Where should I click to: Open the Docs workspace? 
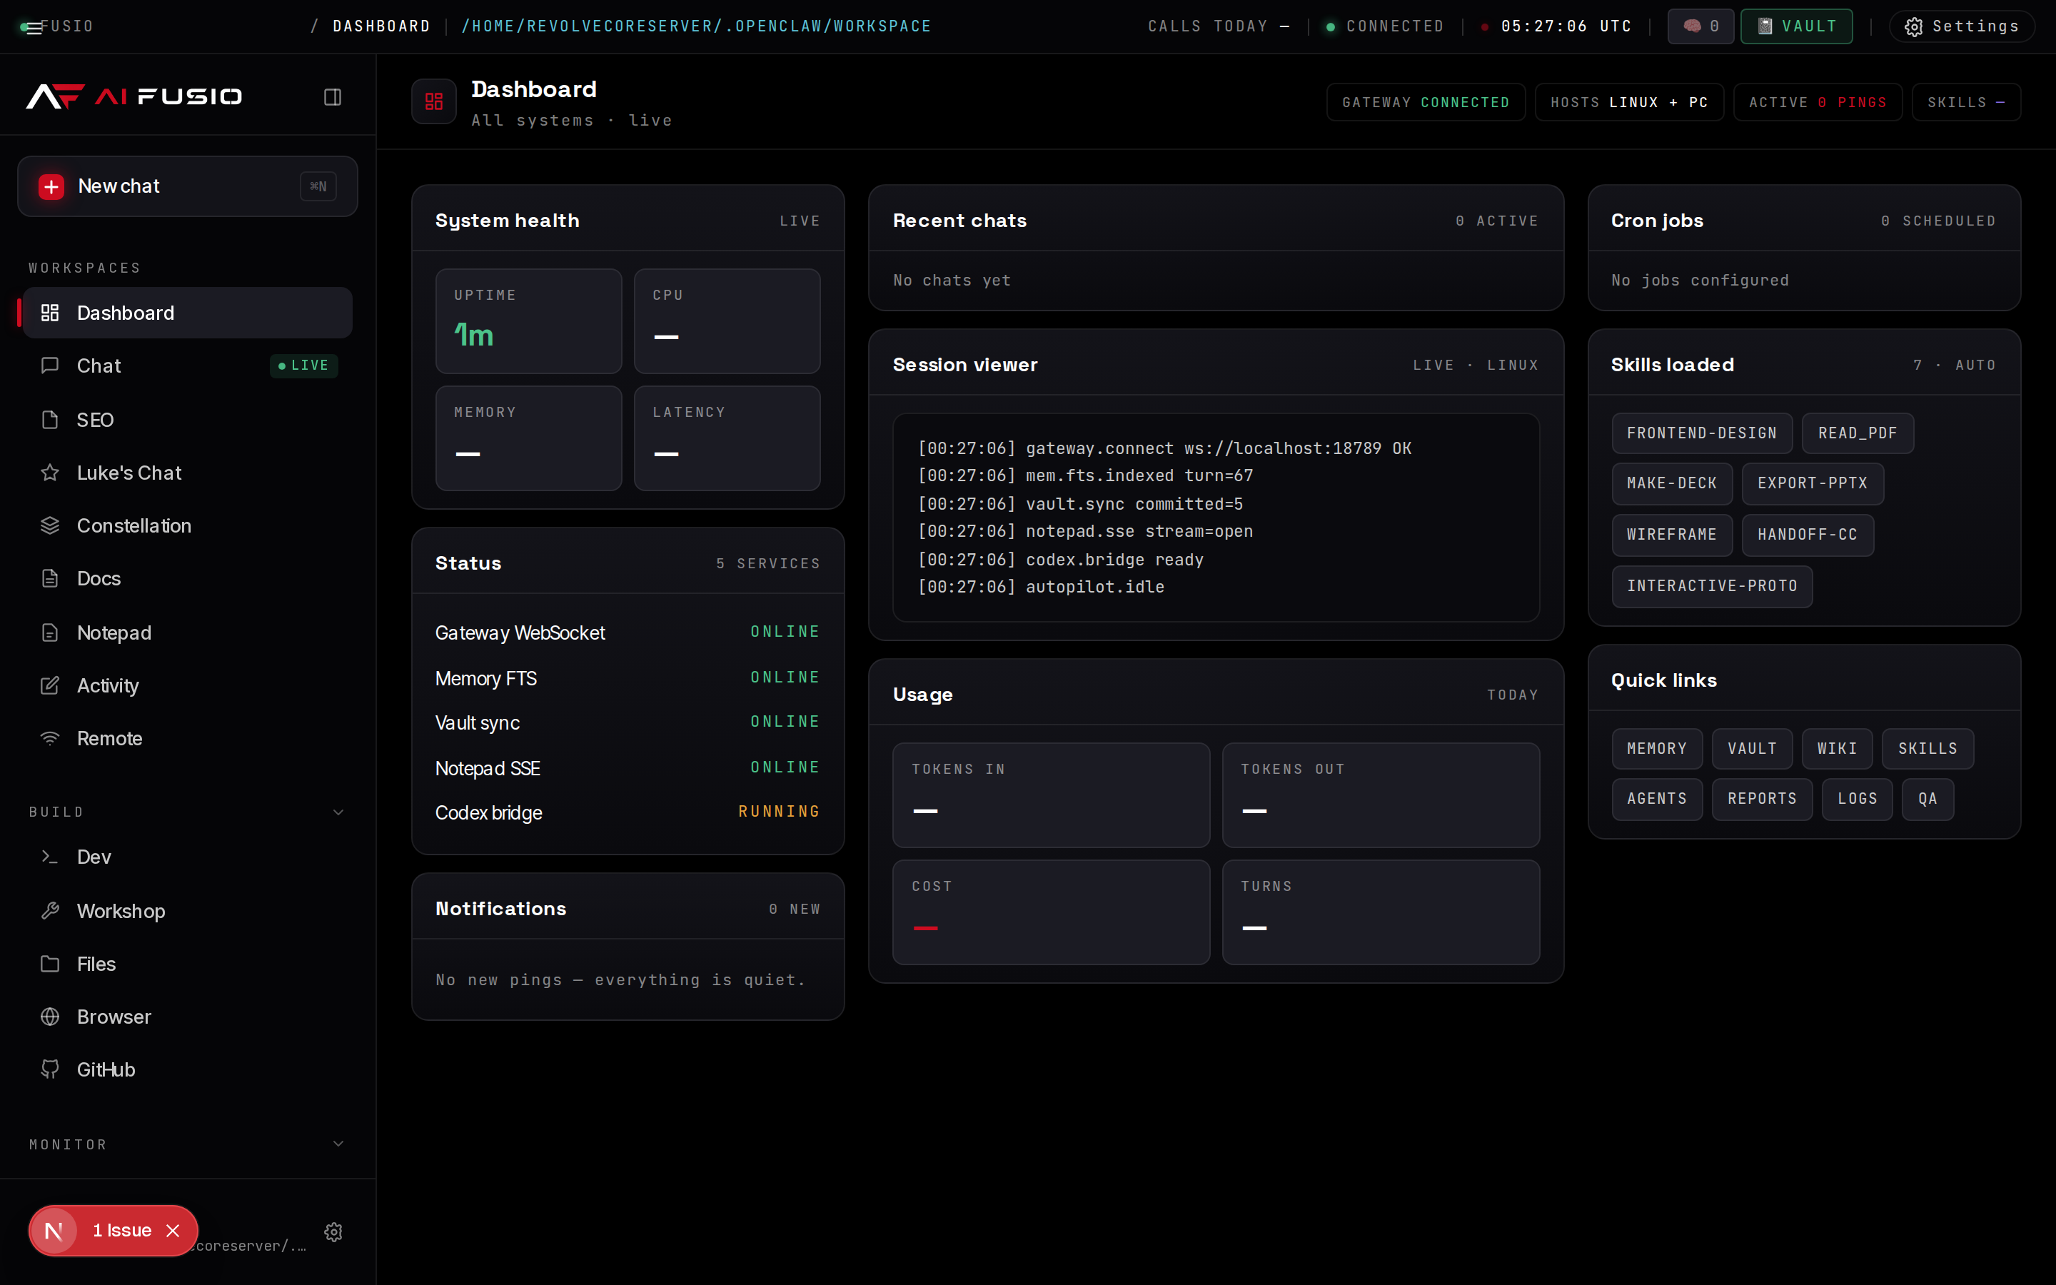click(x=187, y=579)
